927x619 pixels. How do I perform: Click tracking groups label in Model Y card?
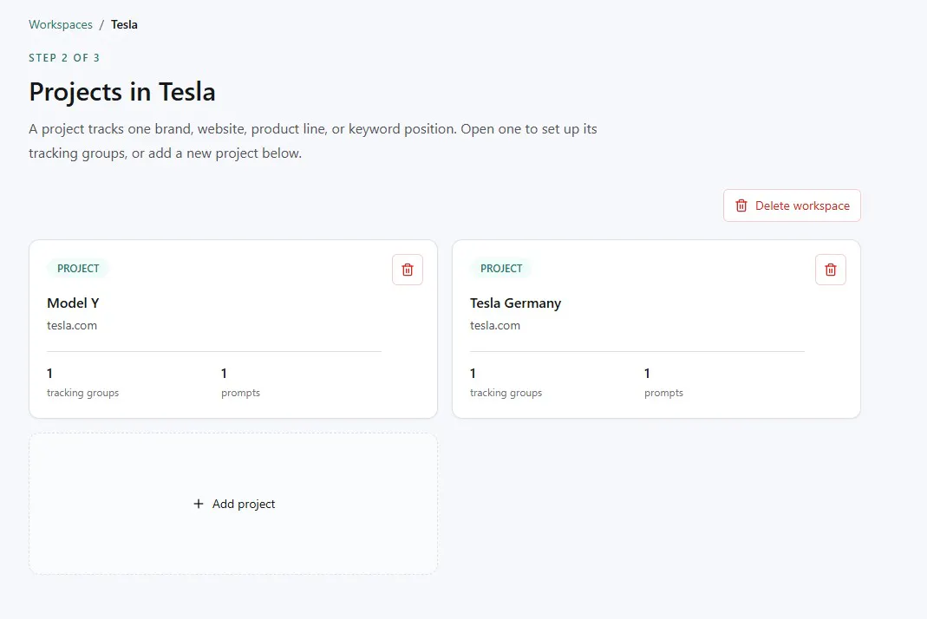(82, 393)
